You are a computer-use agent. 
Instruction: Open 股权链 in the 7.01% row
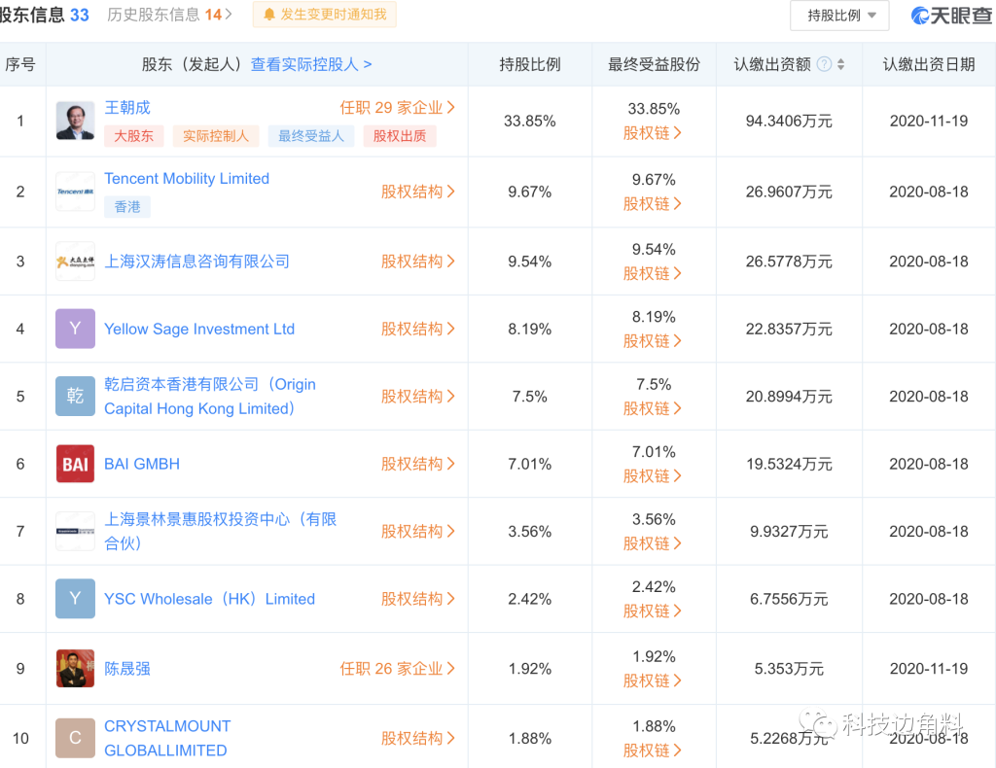[x=653, y=476]
